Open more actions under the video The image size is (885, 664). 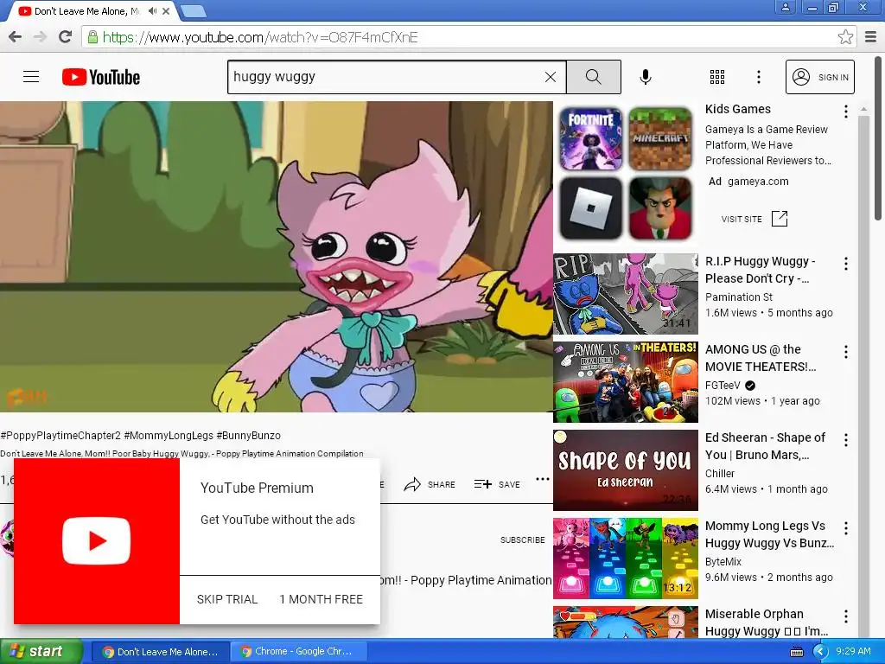click(x=543, y=479)
